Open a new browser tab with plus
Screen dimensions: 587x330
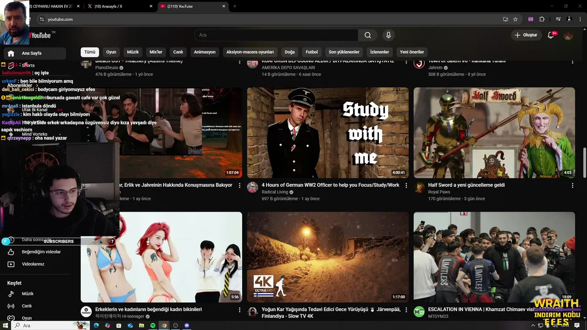click(235, 6)
